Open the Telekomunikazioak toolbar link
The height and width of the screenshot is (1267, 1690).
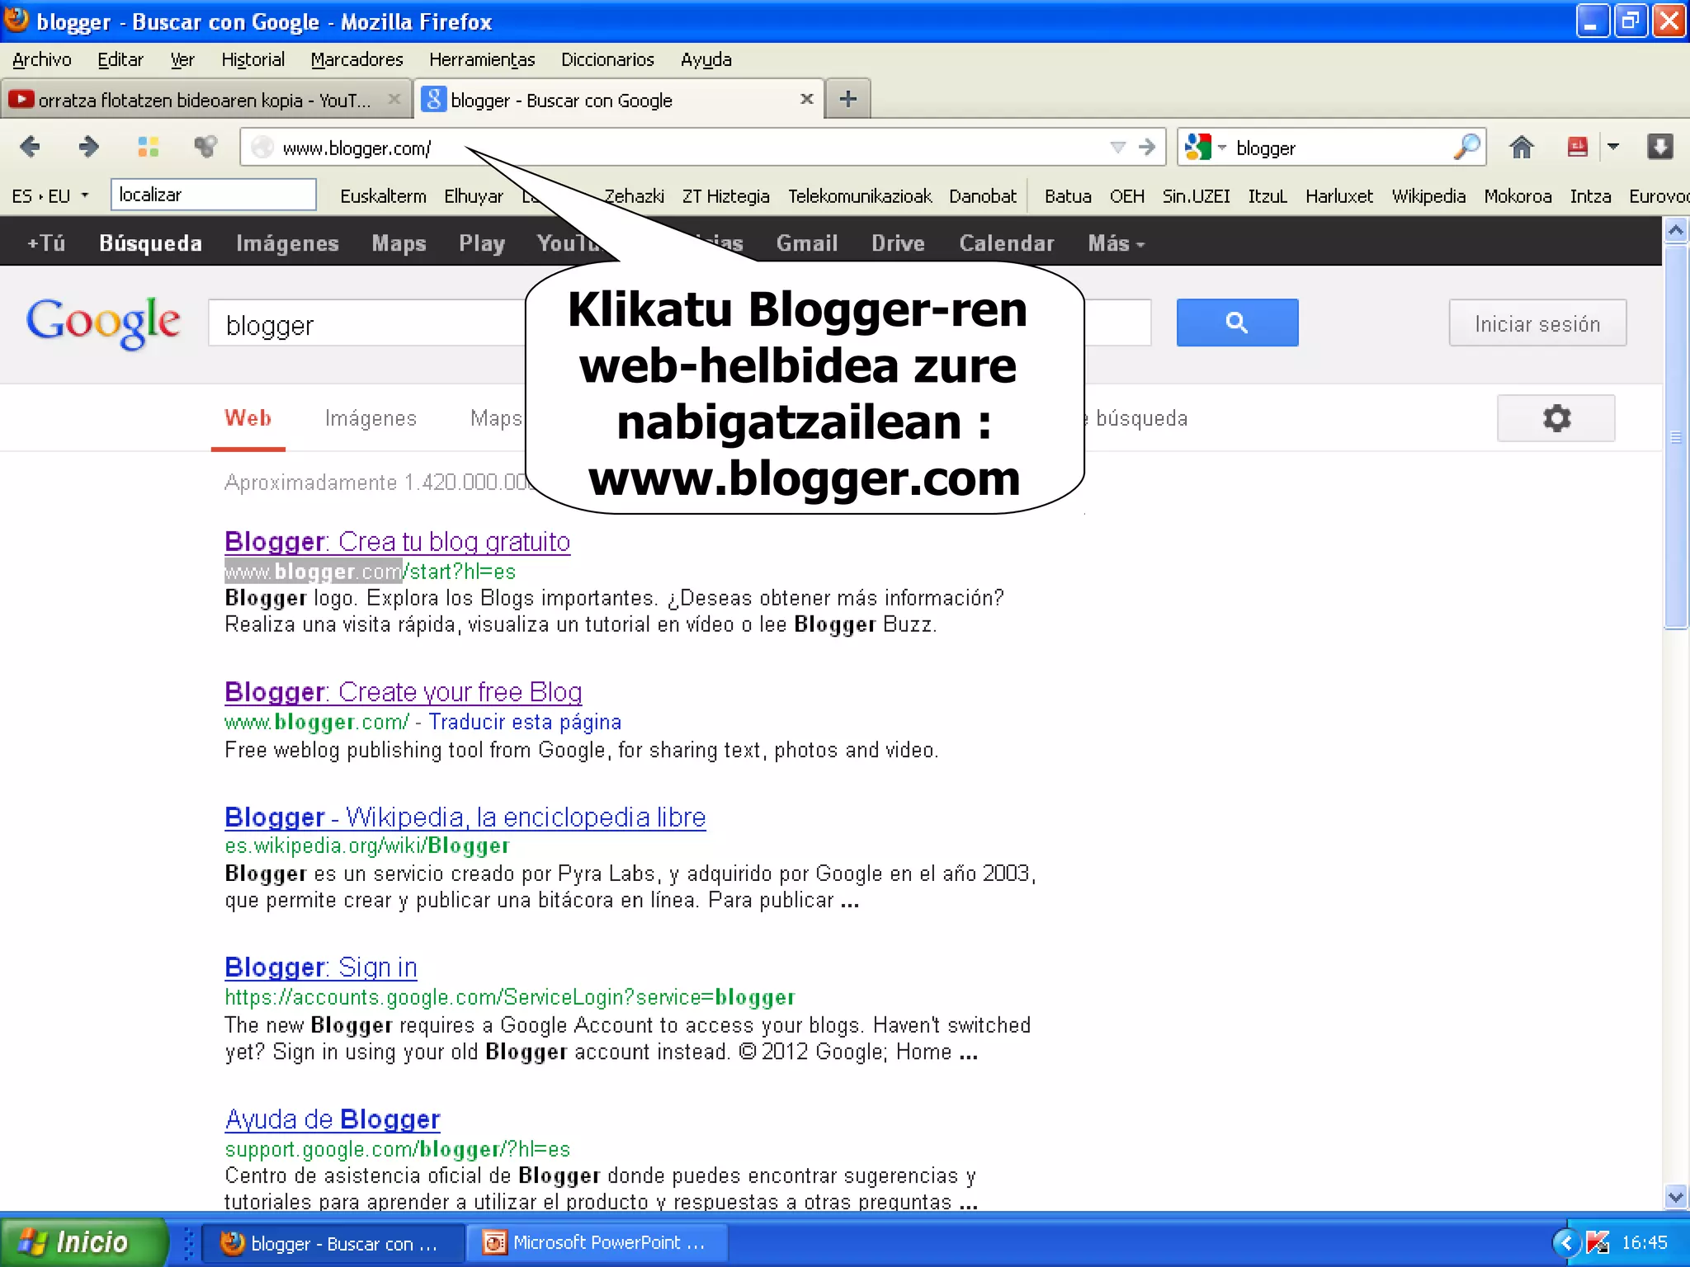tap(859, 196)
